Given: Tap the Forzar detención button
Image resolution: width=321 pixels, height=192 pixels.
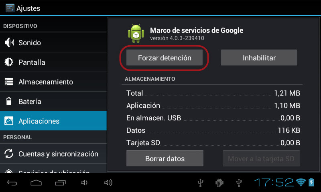Looking at the screenshot, I should click(x=165, y=58).
